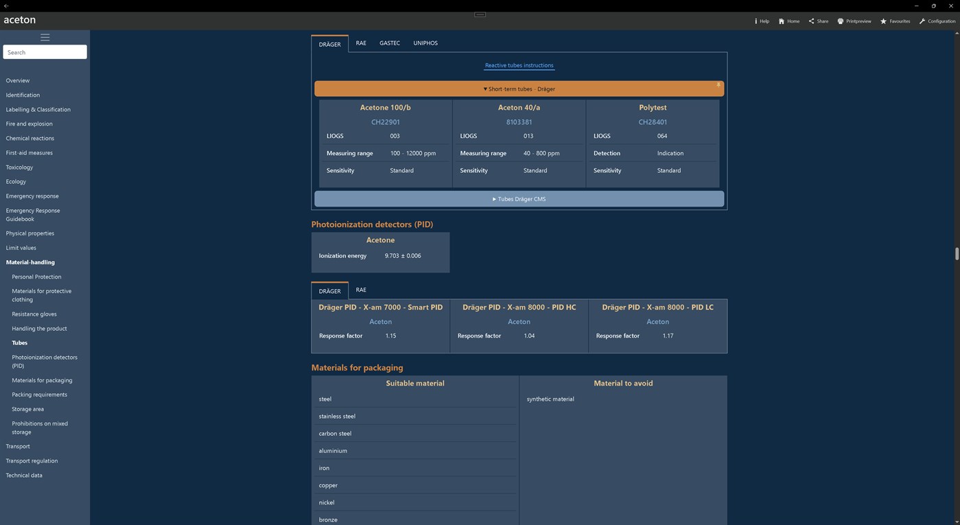This screenshot has width=960, height=525.
Task: Open Reactive tubes instructions link
Action: (x=519, y=65)
